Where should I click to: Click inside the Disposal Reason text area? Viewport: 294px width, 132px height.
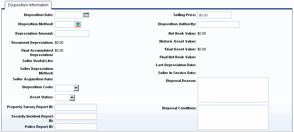233,90
